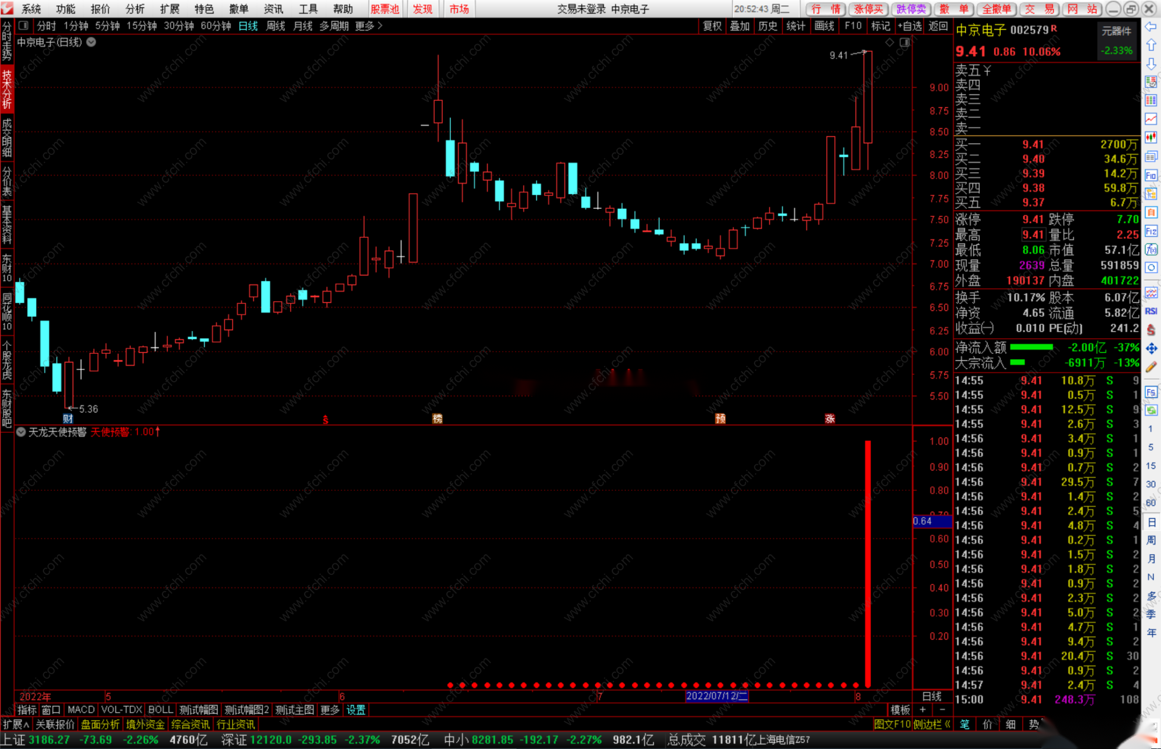Select the MACD indicator tab

point(81,710)
